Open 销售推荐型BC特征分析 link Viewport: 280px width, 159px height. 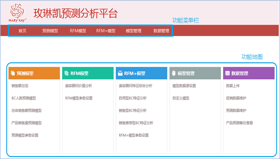tap(136, 123)
